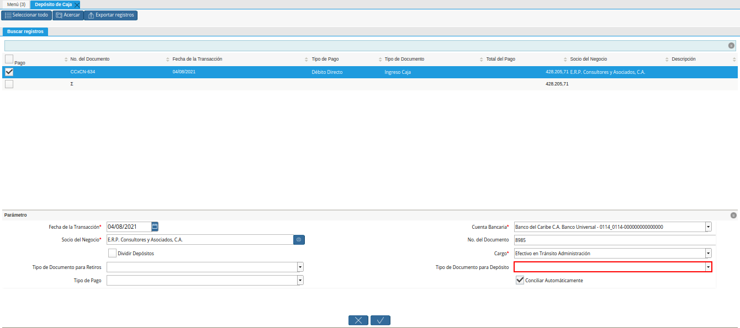This screenshot has width=740, height=328.
Task: Open Tipo de Documento para Depósito dropdown
Action: click(708, 267)
